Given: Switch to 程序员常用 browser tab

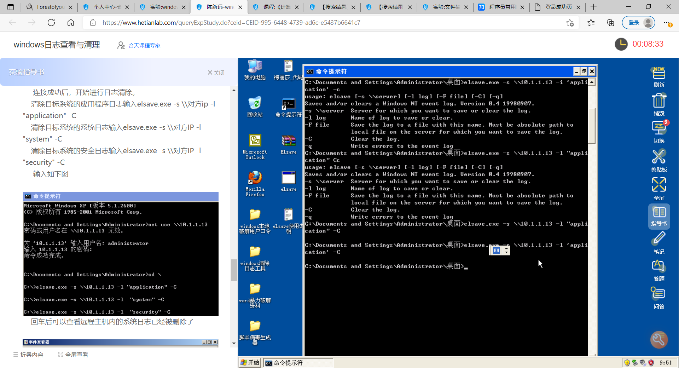Looking at the screenshot, I should (x=501, y=7).
